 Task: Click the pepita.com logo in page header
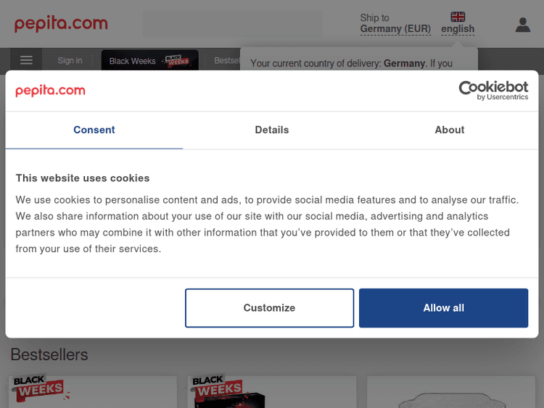click(x=61, y=23)
